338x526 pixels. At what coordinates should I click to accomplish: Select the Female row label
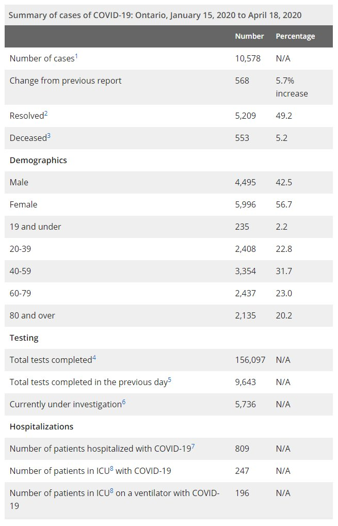click(x=23, y=204)
